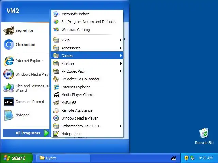Click the Safely Remove Hardware tray icon
This screenshot has width=218, height=163.
(192, 158)
